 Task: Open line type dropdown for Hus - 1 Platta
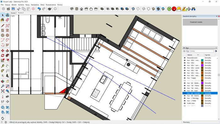pyautogui.click(x=208, y=101)
